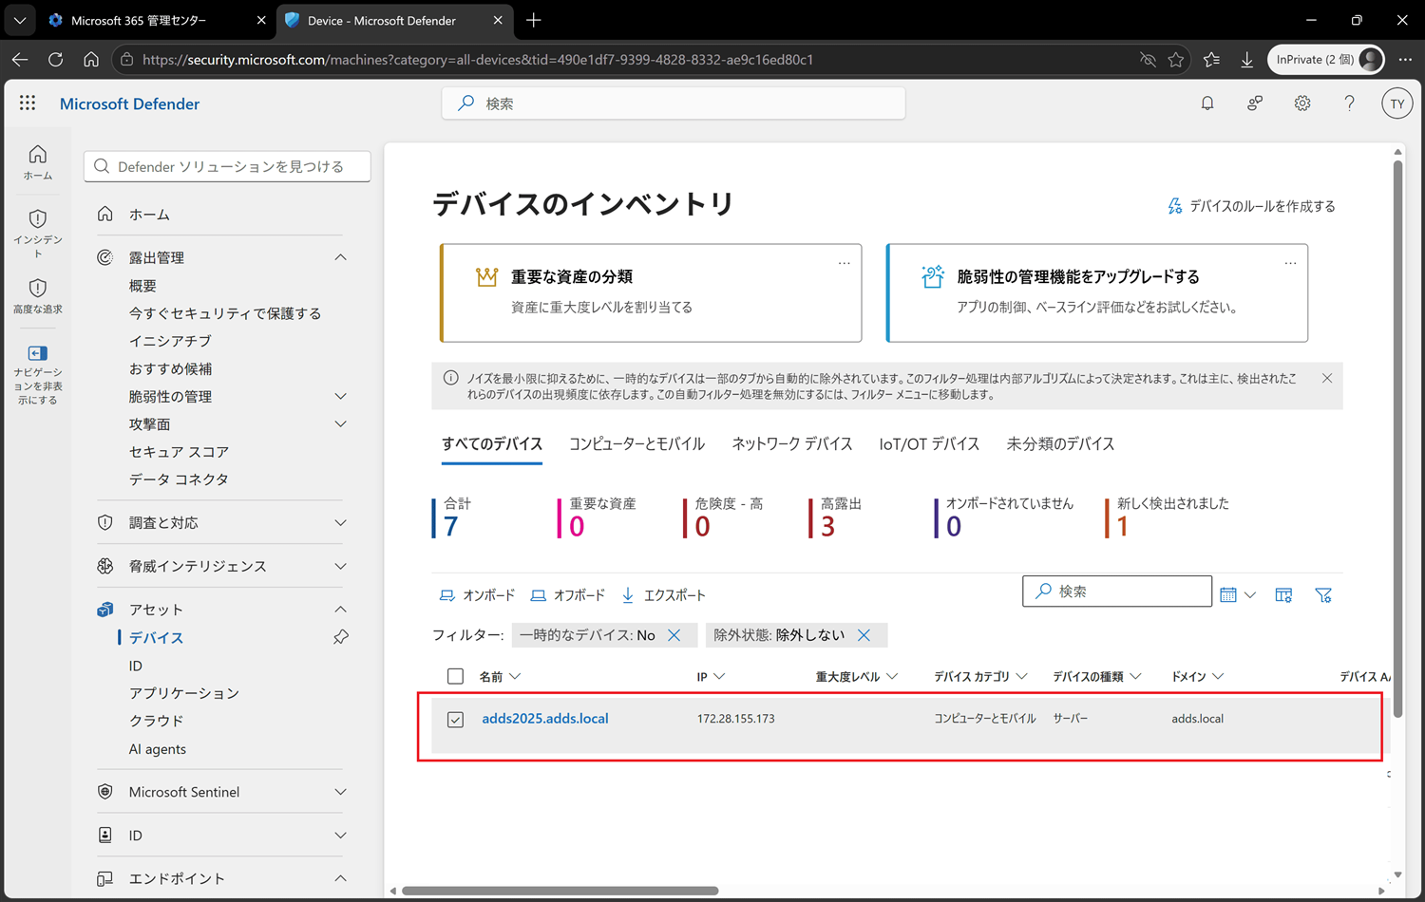1425x902 pixels.
Task: Switch to すべてのデバイス tab
Action: pos(492,443)
